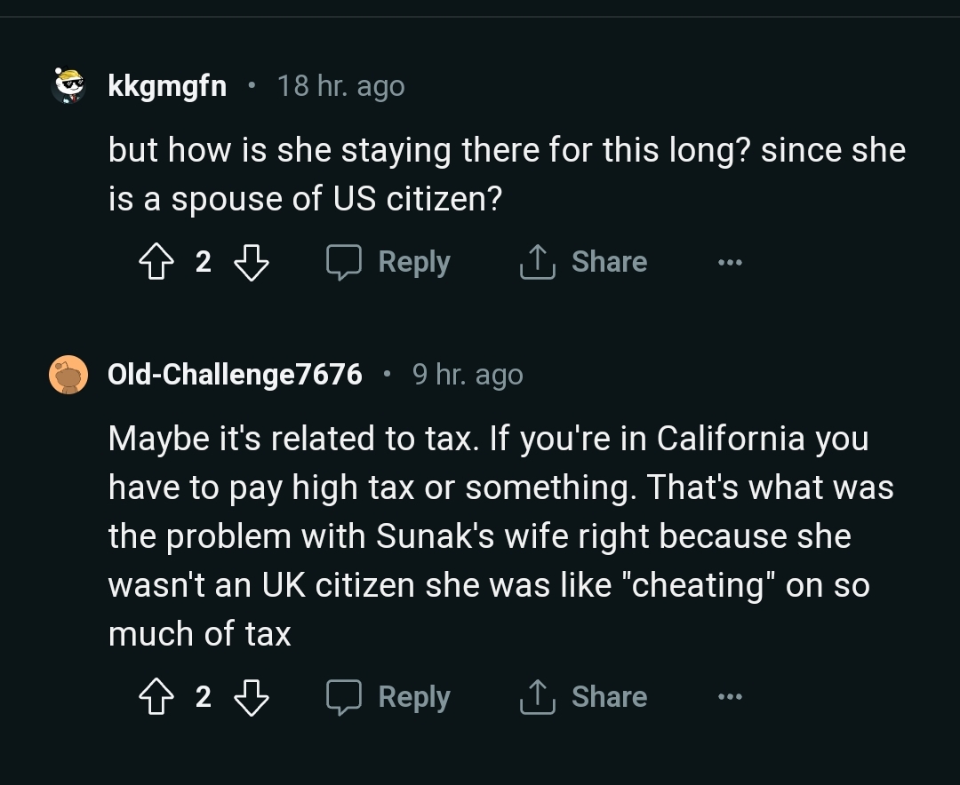This screenshot has width=960, height=785.
Task: Reply to kkgmgfn's comment
Action: click(388, 263)
